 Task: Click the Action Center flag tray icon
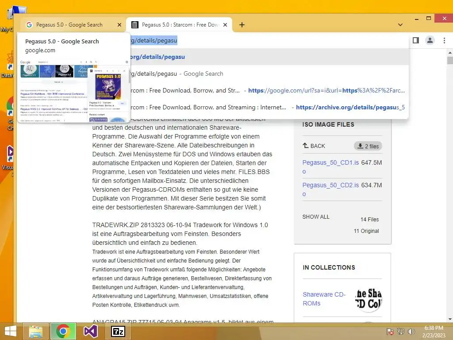click(390, 332)
